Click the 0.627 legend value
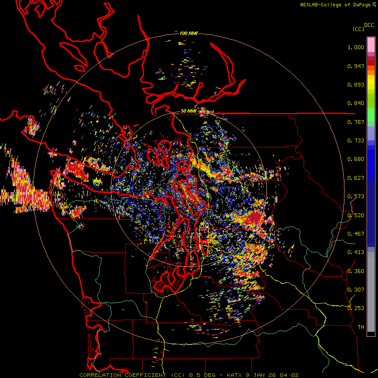Image resolution: width=378 pixels, height=378 pixels. coord(356,178)
